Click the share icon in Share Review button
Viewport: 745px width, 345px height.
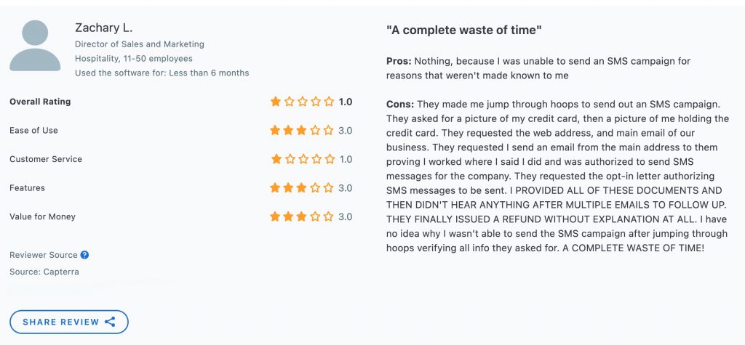[110, 322]
